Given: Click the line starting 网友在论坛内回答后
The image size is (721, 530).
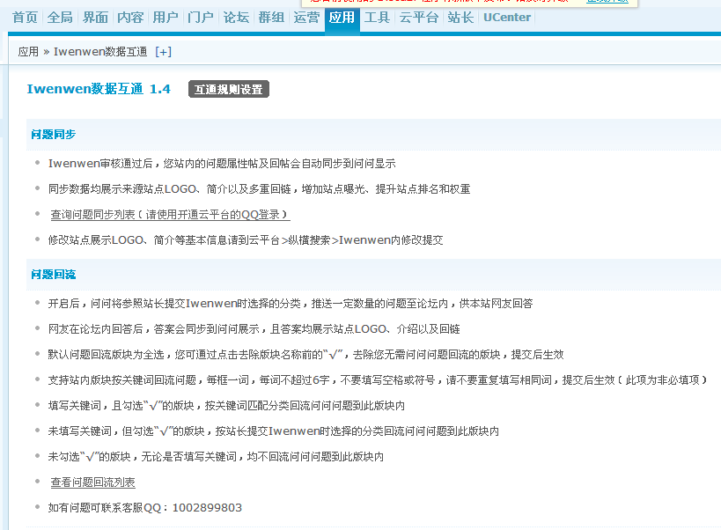Looking at the screenshot, I should tap(254, 329).
